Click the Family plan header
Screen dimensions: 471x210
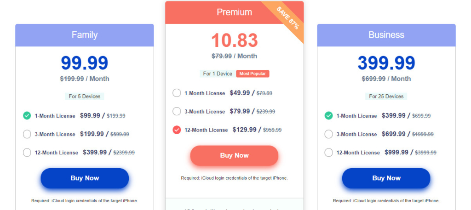tap(85, 35)
